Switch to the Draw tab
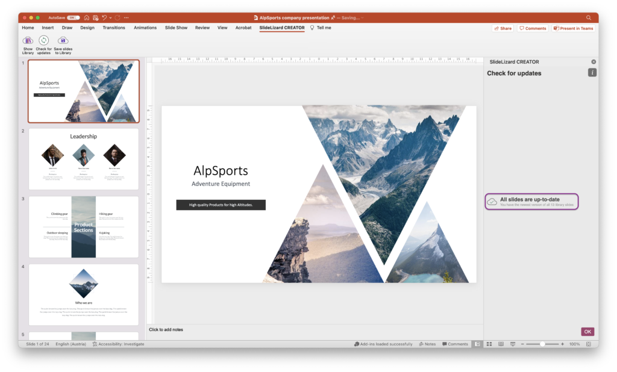 tap(67, 28)
